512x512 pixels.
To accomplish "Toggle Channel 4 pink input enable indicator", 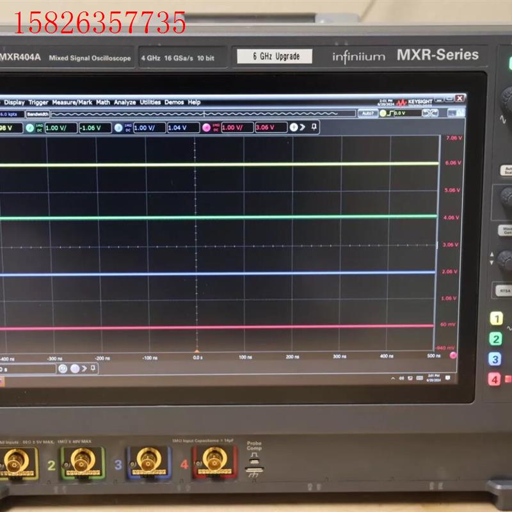I will point(206,127).
